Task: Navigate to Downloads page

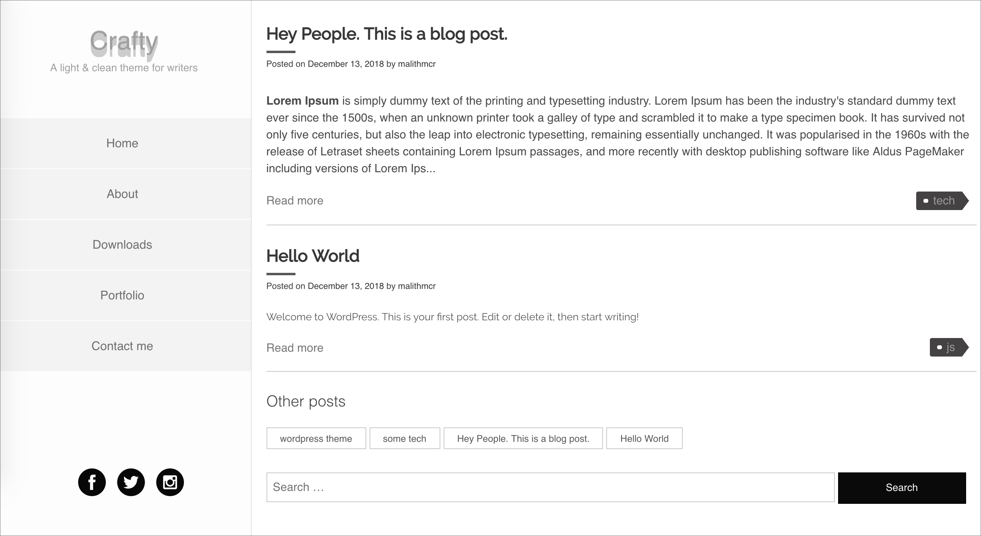Action: [122, 245]
